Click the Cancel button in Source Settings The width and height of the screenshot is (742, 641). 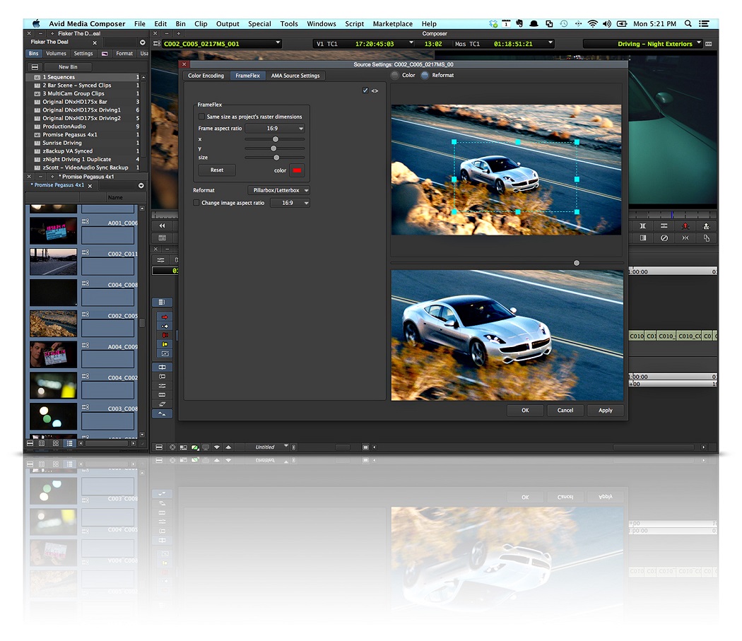point(565,411)
